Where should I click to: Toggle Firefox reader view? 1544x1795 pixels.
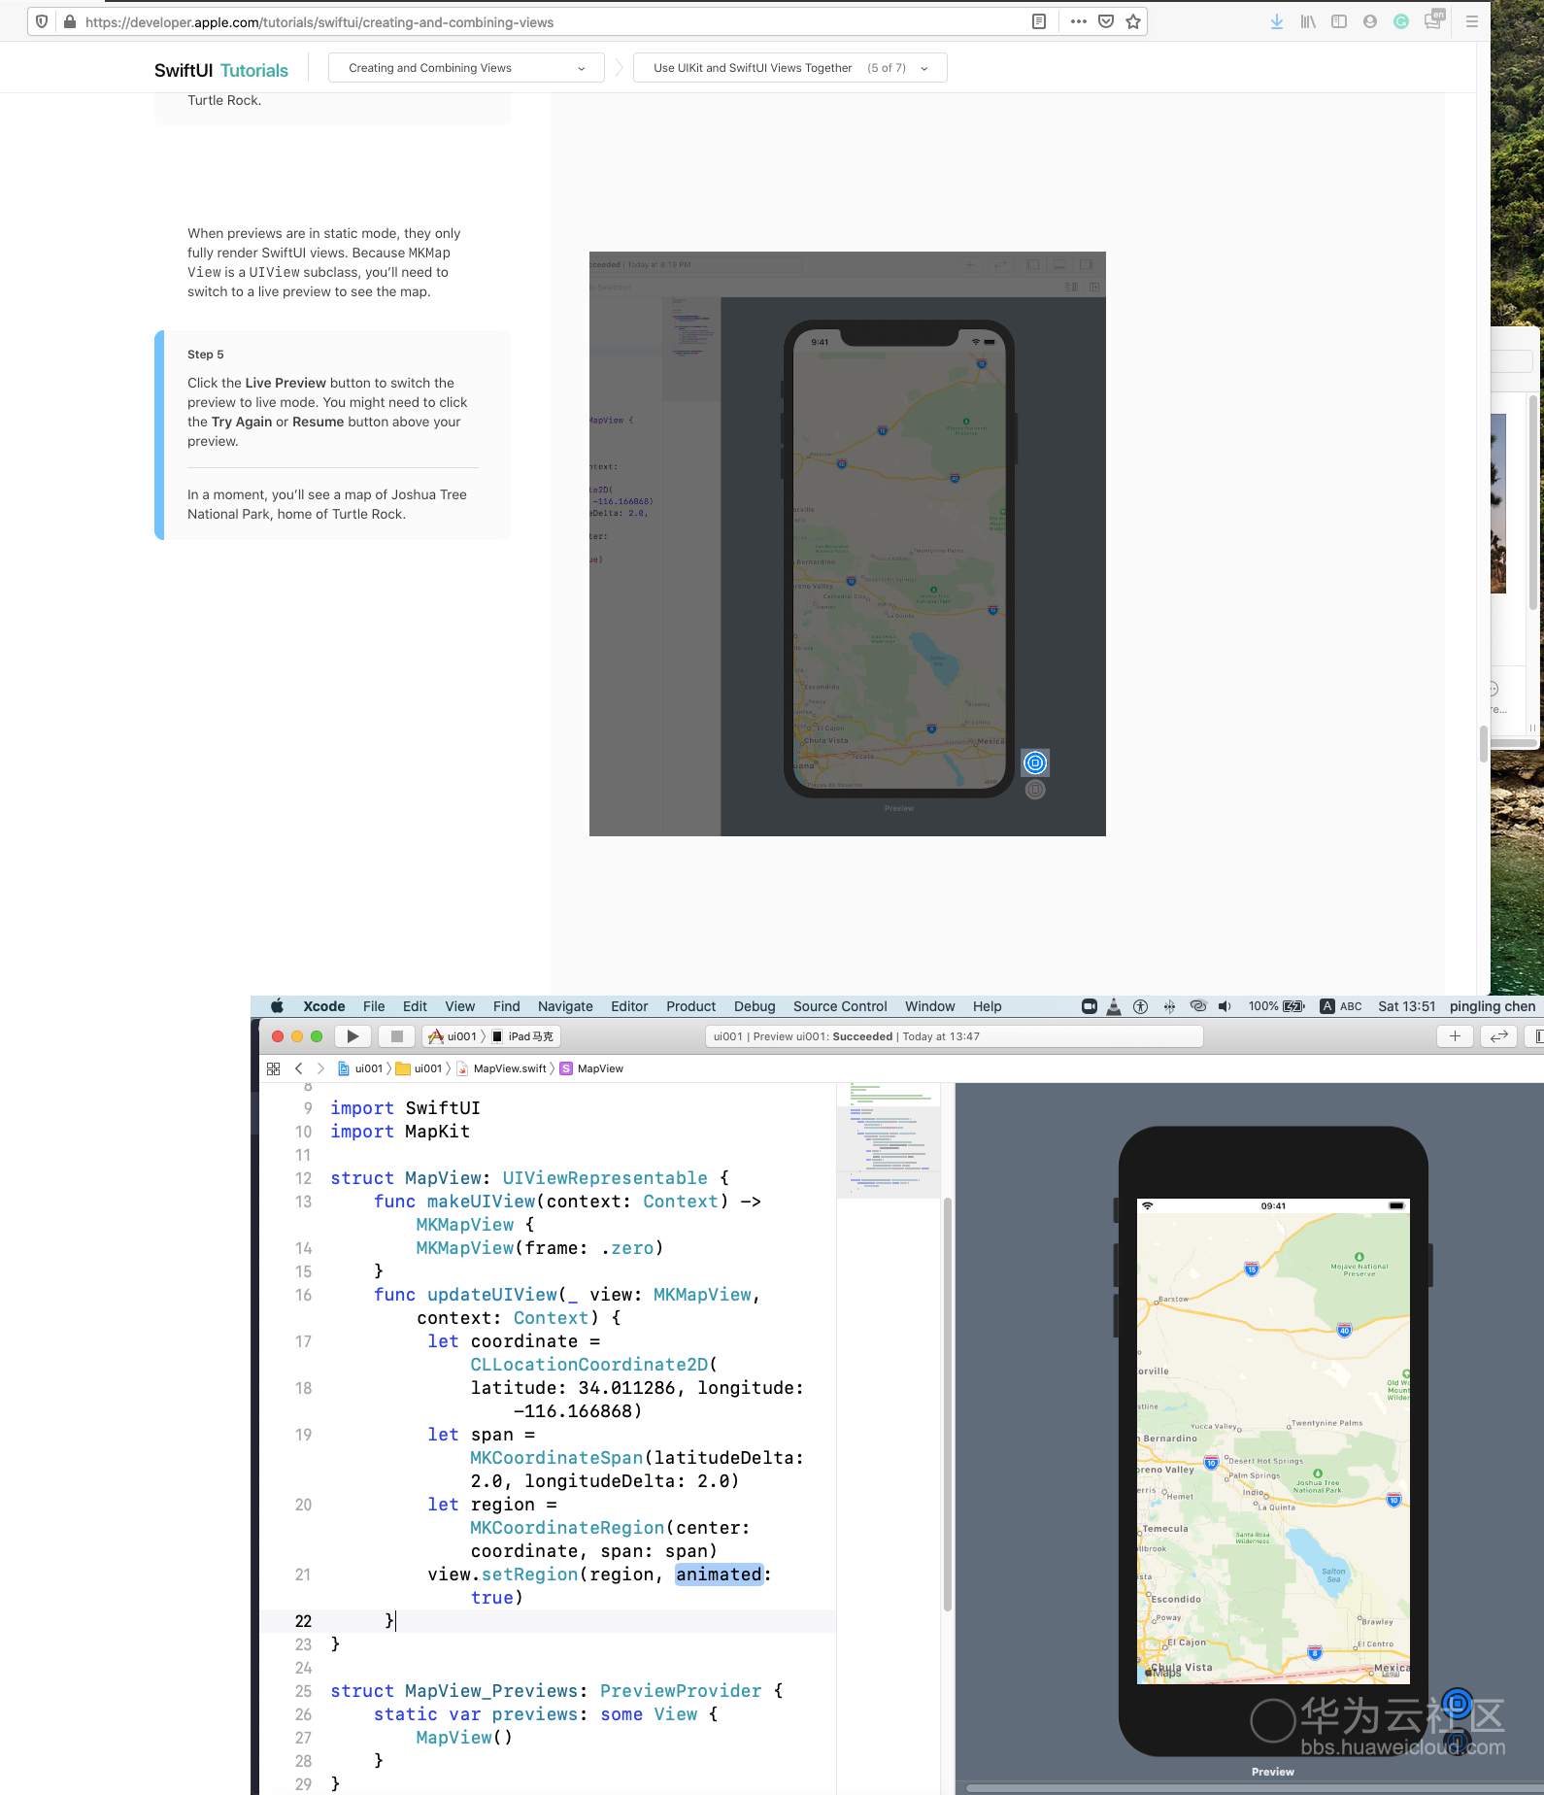[x=1039, y=21]
